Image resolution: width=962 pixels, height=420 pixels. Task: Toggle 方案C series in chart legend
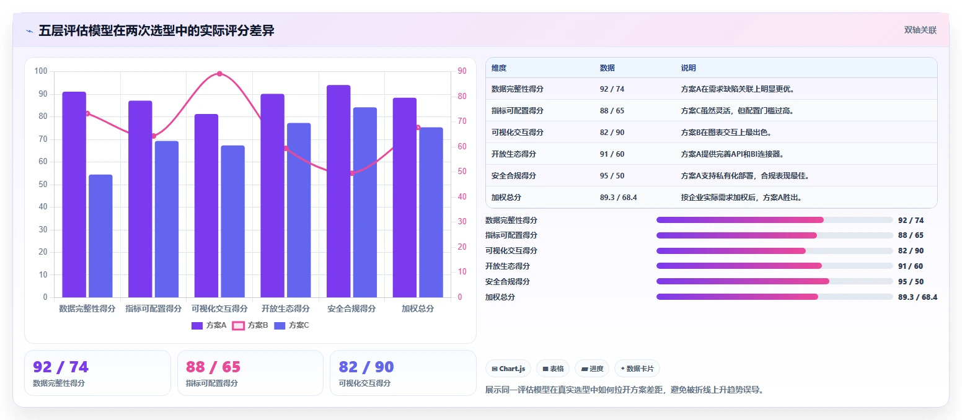[291, 325]
